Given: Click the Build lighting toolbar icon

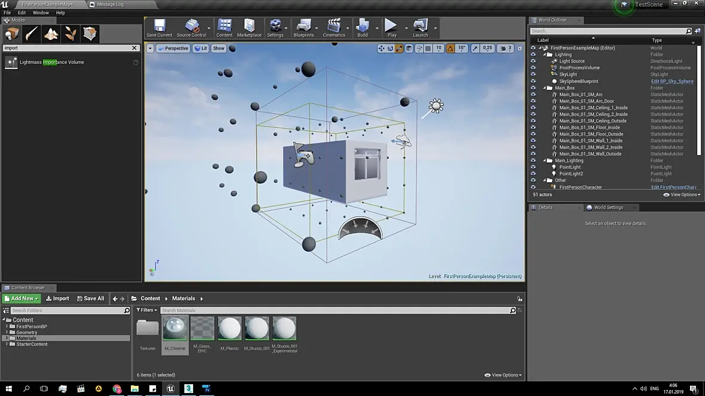Looking at the screenshot, I should [362, 27].
